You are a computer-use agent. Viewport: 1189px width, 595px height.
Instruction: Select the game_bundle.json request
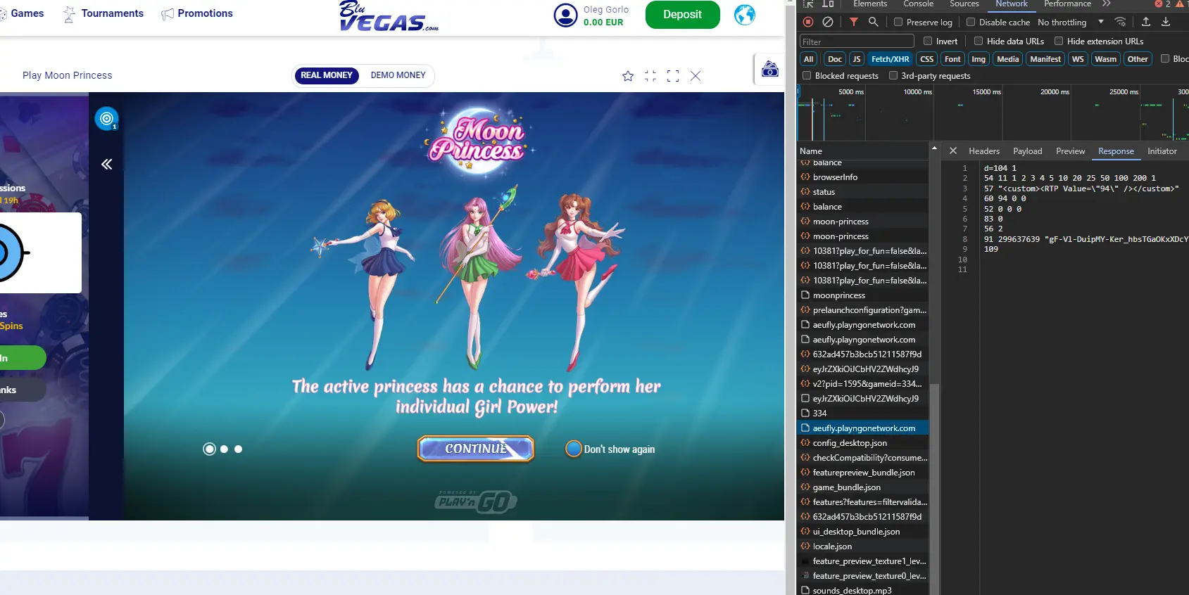[x=863, y=487]
